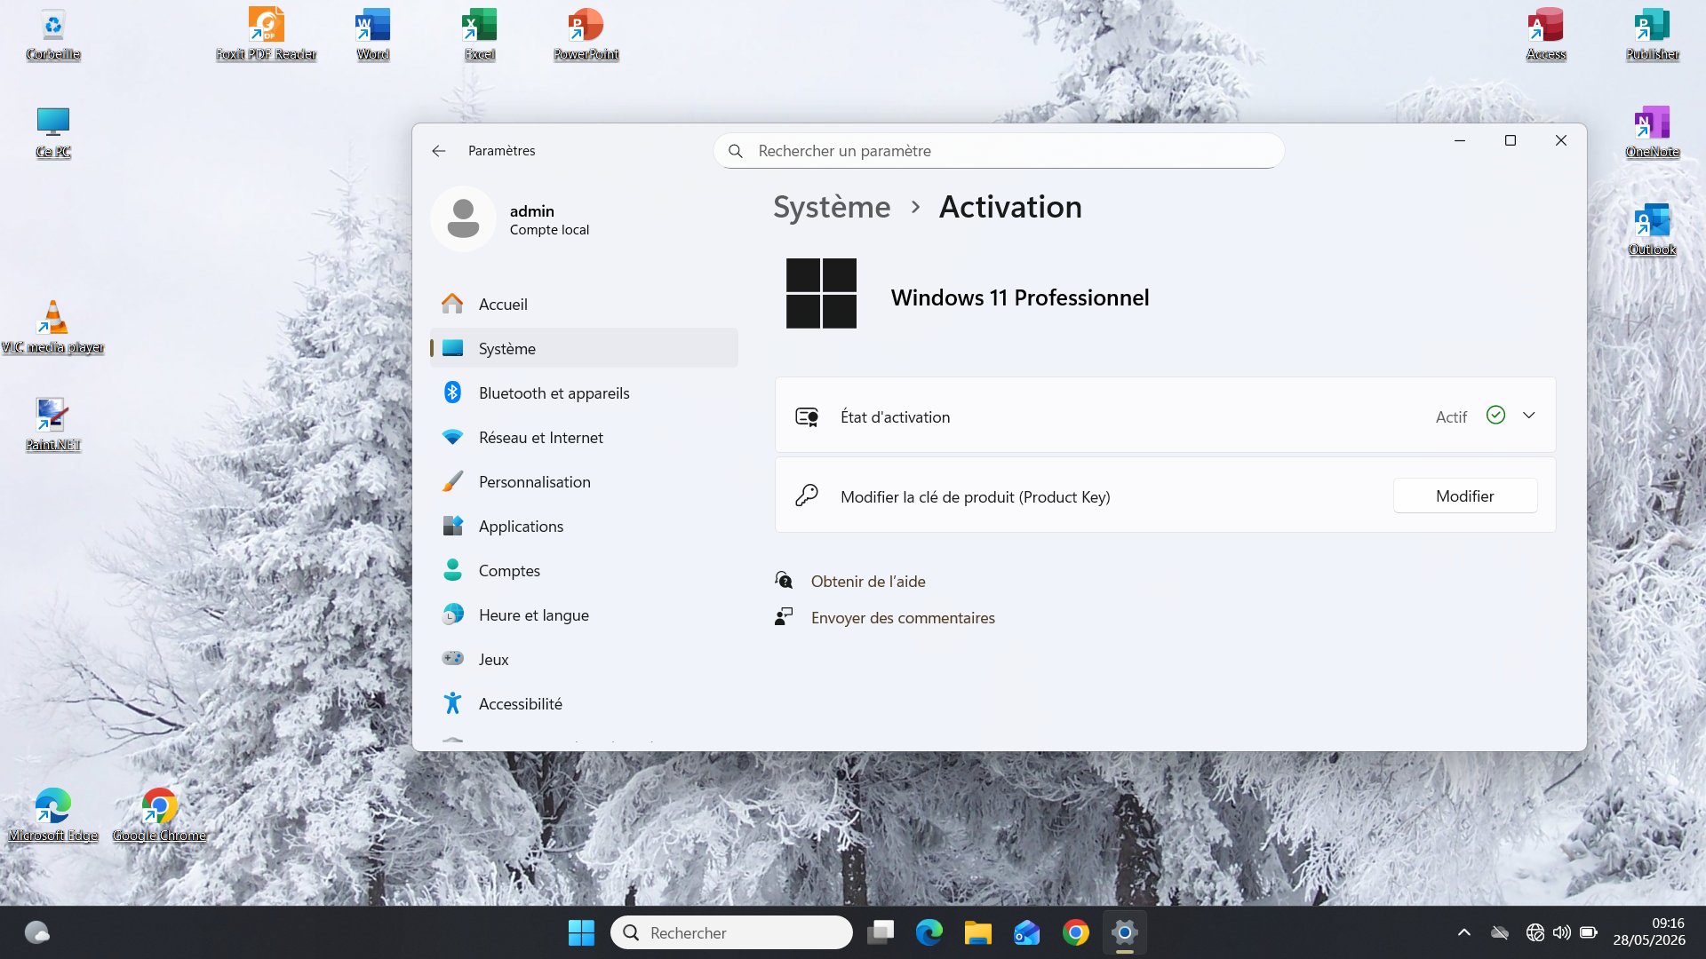The width and height of the screenshot is (1706, 959).
Task: Select Bluetooth et appareils section
Action: pos(584,392)
